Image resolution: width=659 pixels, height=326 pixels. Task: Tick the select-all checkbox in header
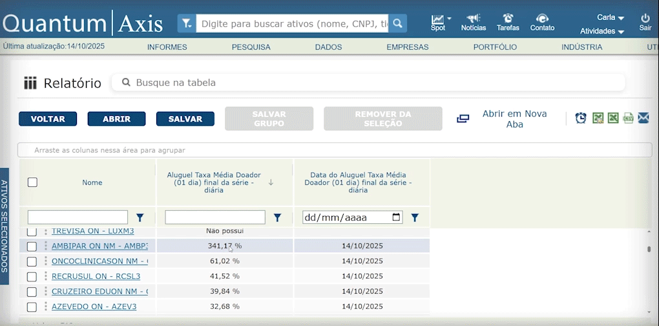coord(32,182)
